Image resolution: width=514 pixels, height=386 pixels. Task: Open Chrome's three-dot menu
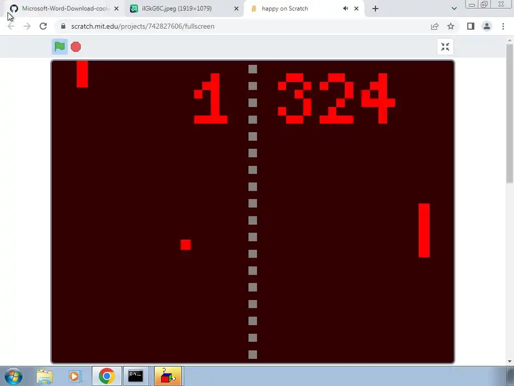click(503, 26)
